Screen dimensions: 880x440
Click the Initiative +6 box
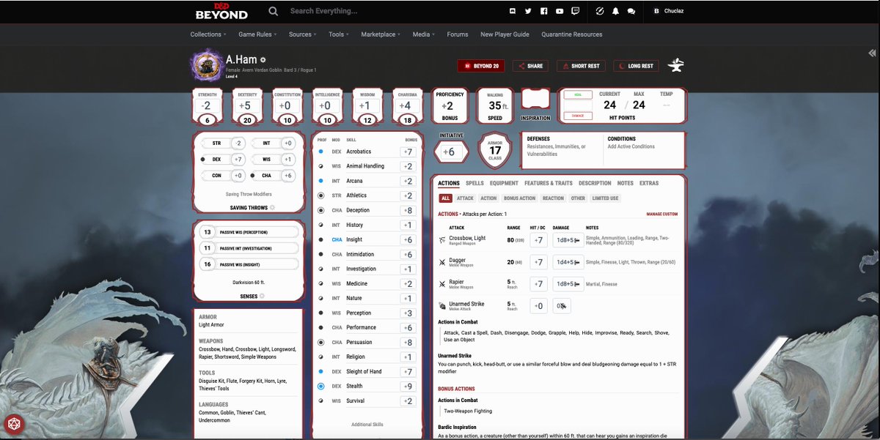pos(451,152)
